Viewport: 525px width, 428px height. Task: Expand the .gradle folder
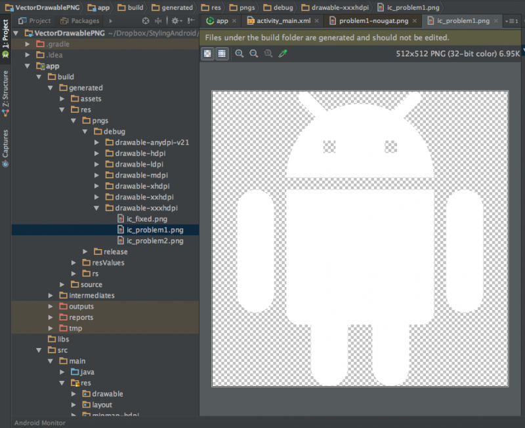tap(28, 44)
